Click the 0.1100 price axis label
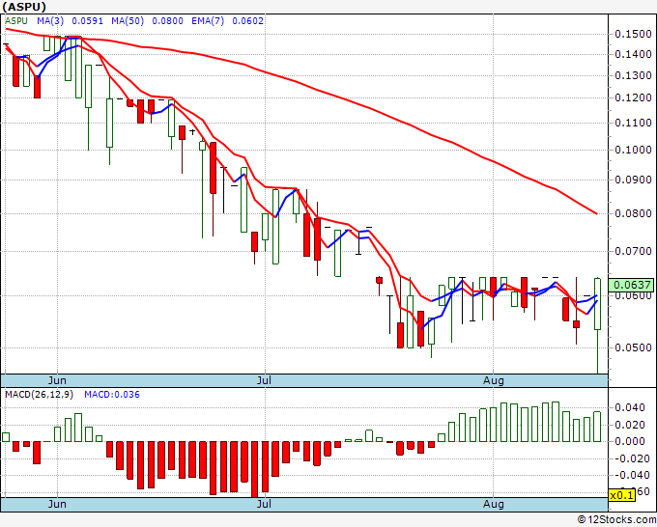This screenshot has width=657, height=527. [x=633, y=123]
